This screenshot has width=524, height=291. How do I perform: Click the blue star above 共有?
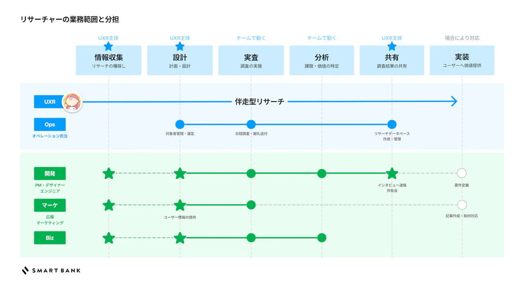point(392,46)
